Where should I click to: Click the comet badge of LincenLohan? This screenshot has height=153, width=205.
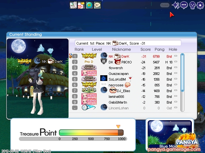89,107
